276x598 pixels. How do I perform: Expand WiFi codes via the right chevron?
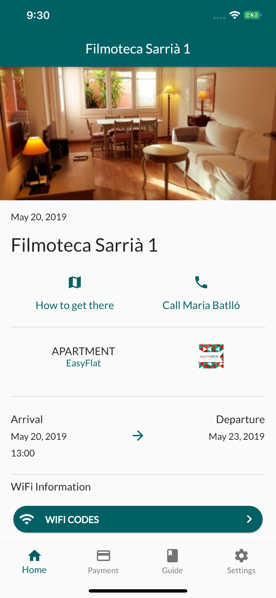(249, 519)
